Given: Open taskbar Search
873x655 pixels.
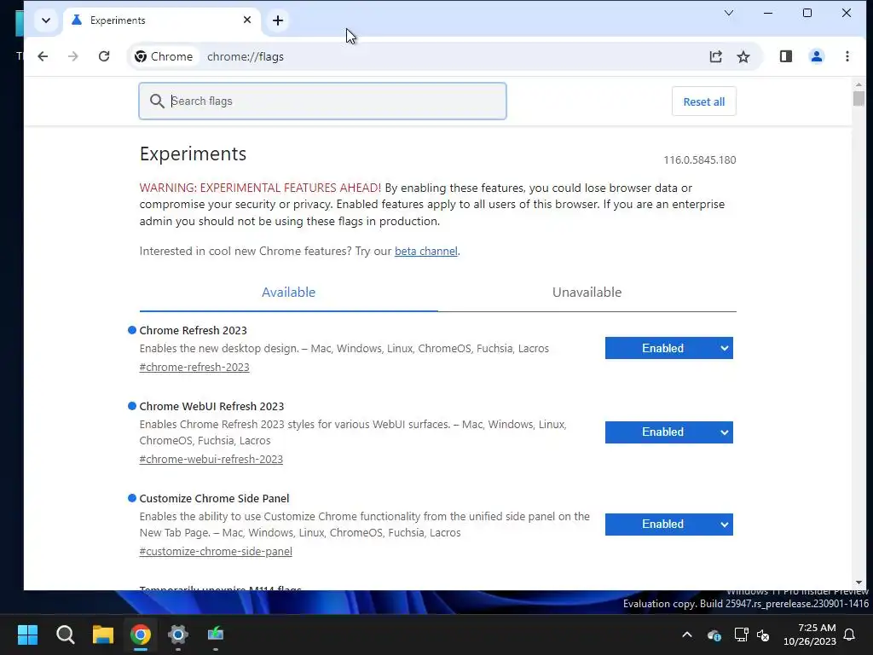Looking at the screenshot, I should click(65, 635).
